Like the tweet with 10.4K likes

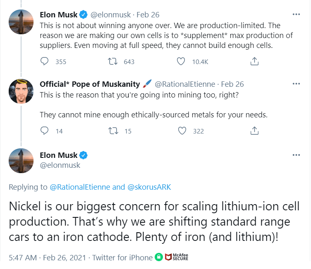tap(181, 61)
